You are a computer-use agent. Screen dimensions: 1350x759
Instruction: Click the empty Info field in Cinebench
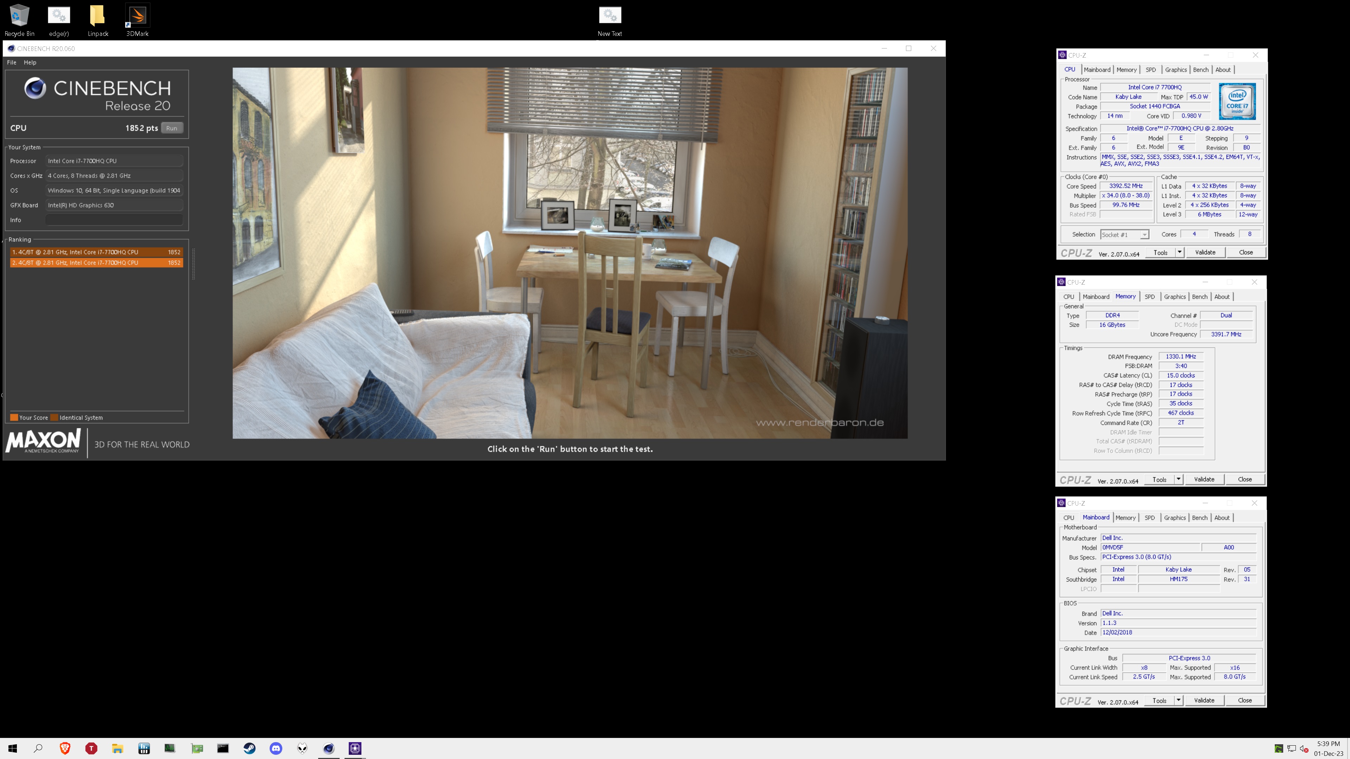[114, 220]
